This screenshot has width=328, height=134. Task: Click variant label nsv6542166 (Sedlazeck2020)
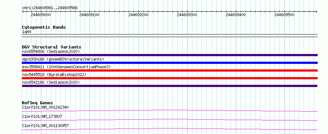[x=51, y=82]
